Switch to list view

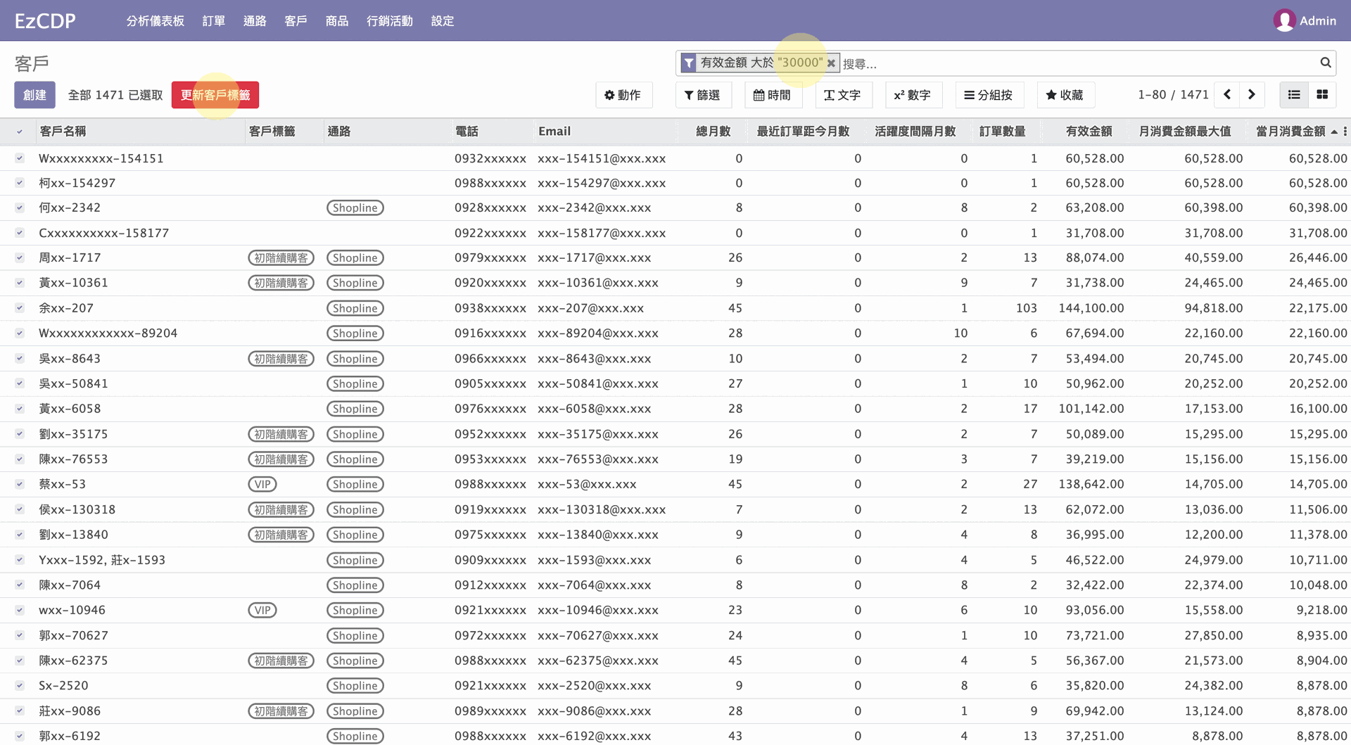(1294, 95)
